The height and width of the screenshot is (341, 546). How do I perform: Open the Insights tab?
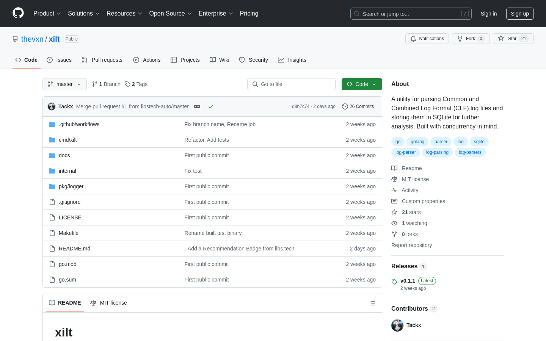point(292,60)
